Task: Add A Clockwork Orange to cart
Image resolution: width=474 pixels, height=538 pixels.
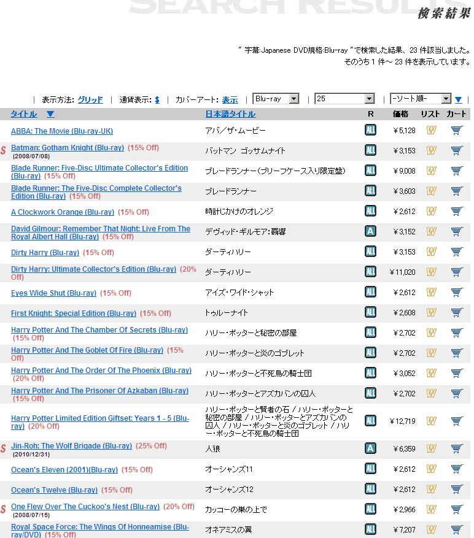Action: 457,212
